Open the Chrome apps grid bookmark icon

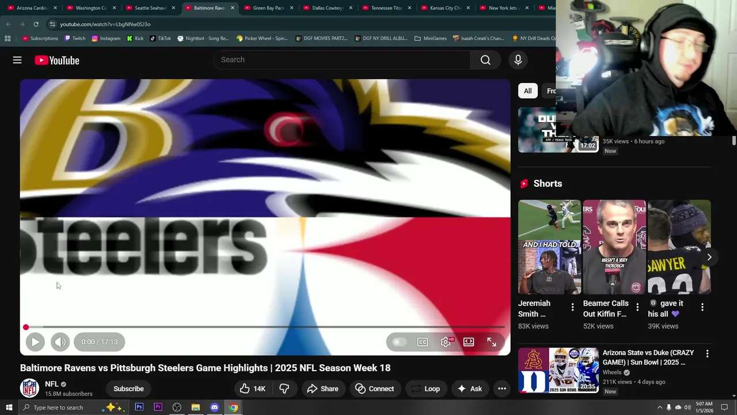(x=7, y=39)
